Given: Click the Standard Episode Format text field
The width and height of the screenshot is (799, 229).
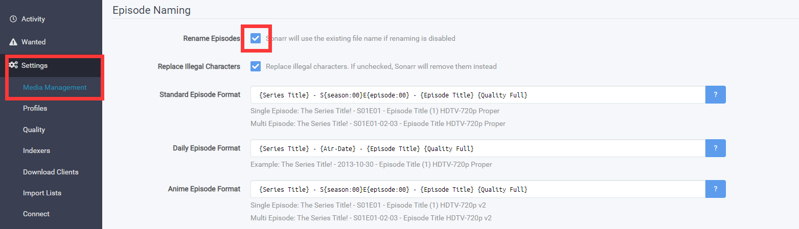Looking at the screenshot, I should pos(477,95).
